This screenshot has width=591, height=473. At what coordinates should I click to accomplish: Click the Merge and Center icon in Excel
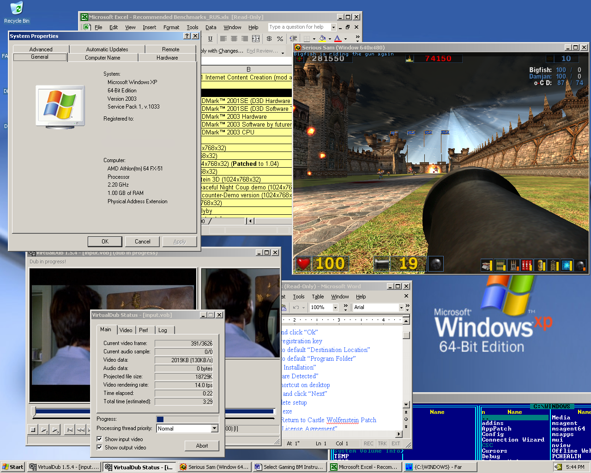pyautogui.click(x=256, y=39)
